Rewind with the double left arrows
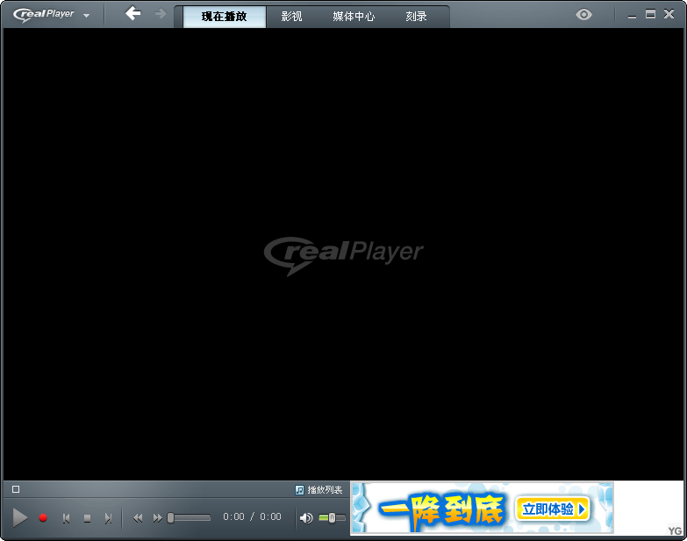This screenshot has height=541, width=687. [x=138, y=518]
